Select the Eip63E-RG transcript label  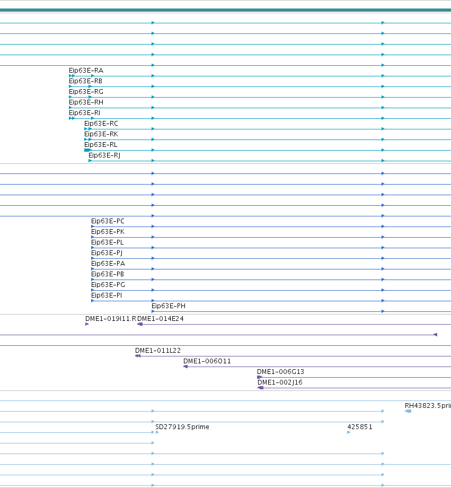[86, 92]
